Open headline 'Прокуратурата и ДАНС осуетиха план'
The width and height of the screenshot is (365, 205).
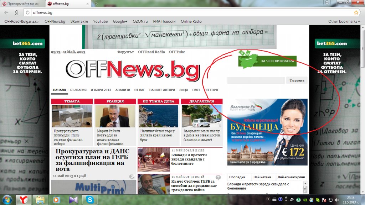[x=92, y=160]
